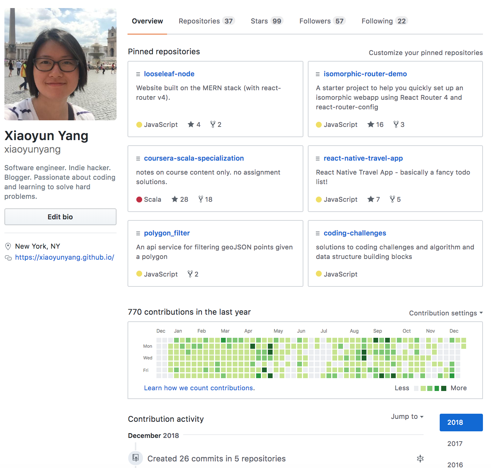The width and height of the screenshot is (491, 468).
Task: Open the polygon_filter repository
Action: 167,233
